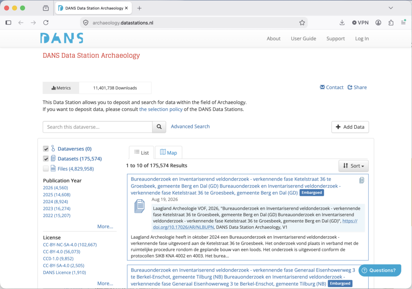Click the DANS Data Station Archaeology heading
This screenshot has height=289, width=412.
coord(91,56)
